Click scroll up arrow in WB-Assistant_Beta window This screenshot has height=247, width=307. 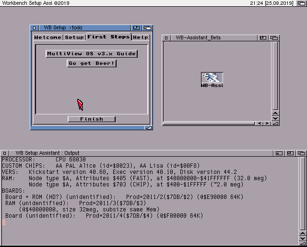pos(275,112)
